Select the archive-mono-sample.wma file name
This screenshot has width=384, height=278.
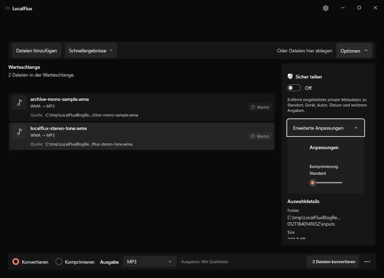pyautogui.click(x=60, y=99)
